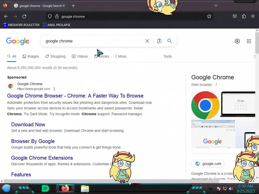Open Google quick settings gear
259x194 pixels.
pos(237,41)
